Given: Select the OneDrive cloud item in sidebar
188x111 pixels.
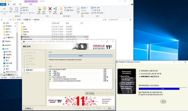Looking at the screenshot, I should coord(7,45).
